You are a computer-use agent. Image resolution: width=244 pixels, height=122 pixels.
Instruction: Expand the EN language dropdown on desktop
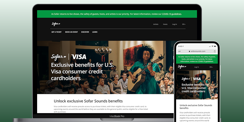(184, 24)
